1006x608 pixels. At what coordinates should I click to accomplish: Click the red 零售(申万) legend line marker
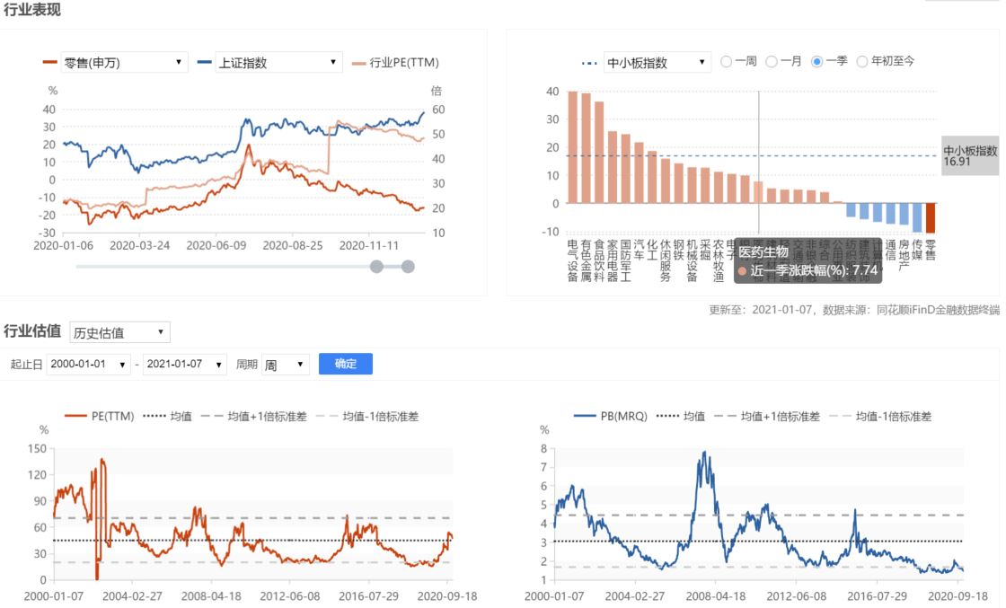[50, 63]
